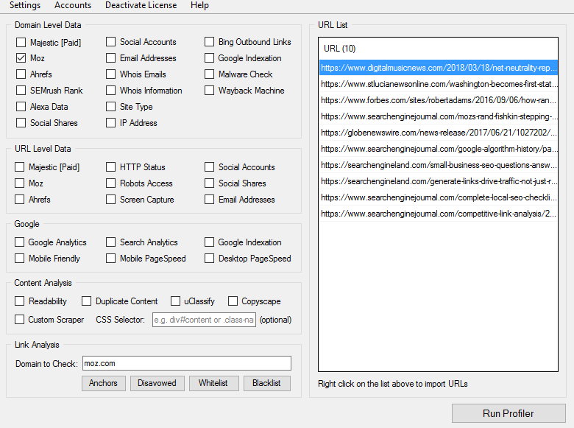Screen dimensions: 574x428
Task: Open the Settings menu
Action: tap(25, 6)
